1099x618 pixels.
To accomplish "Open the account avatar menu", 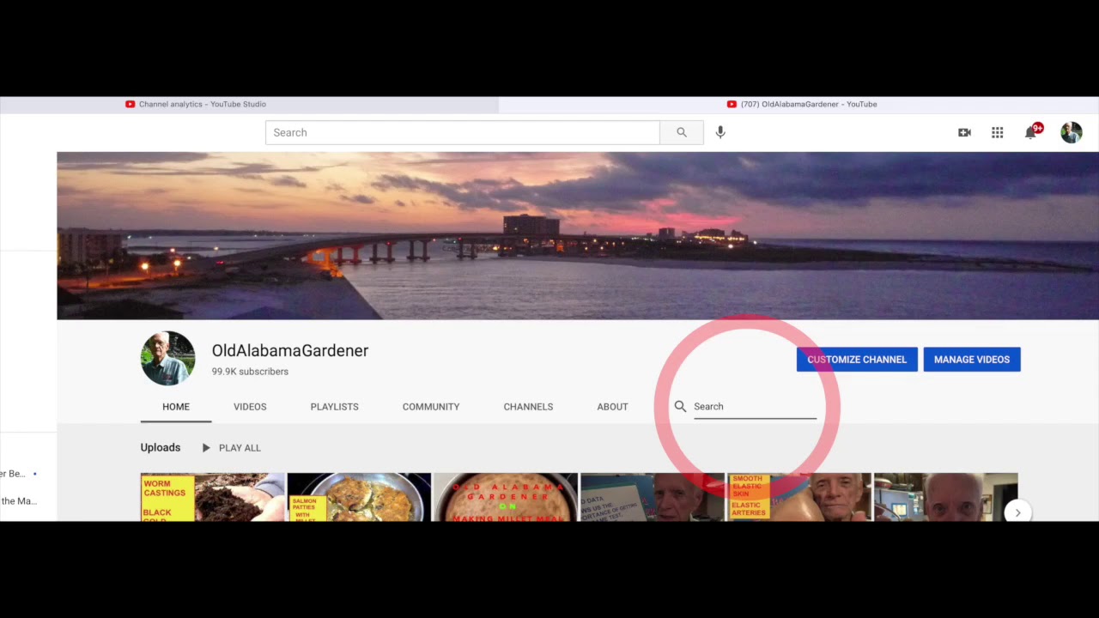I will coord(1071,132).
